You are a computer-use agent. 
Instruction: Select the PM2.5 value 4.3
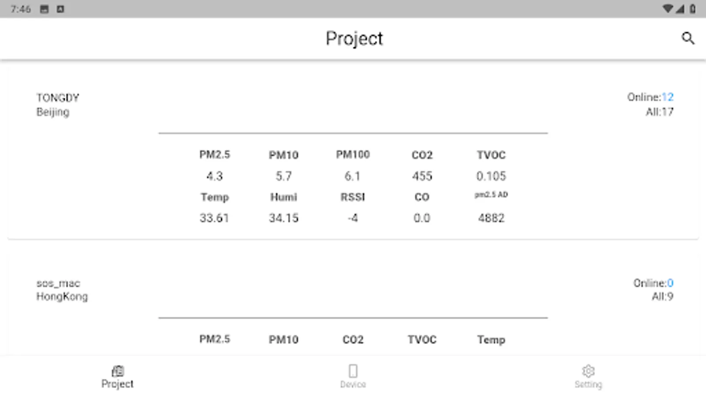tap(214, 176)
